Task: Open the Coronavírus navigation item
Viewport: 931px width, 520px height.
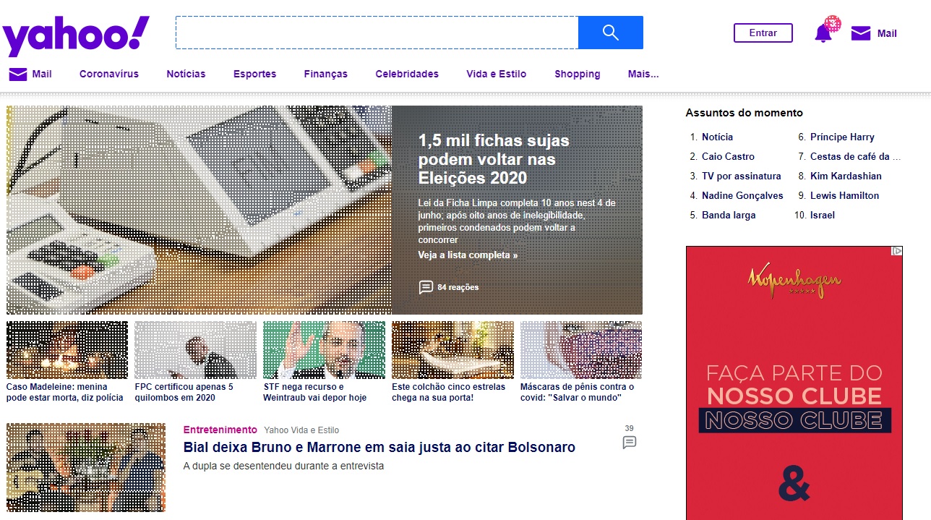Action: (x=109, y=74)
